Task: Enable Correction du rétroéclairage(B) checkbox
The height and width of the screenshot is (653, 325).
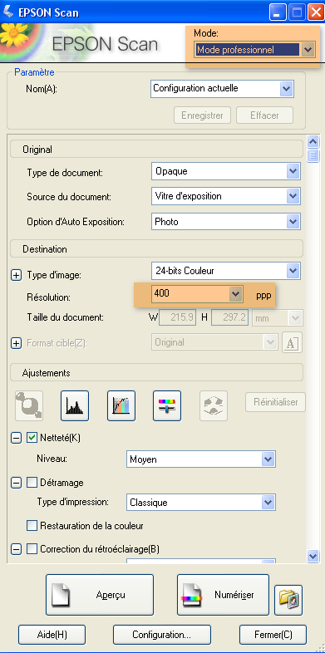Action: click(x=32, y=549)
